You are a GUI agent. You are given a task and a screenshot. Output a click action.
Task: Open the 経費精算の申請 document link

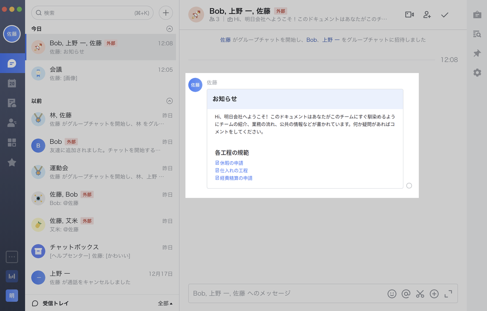pos(236,178)
